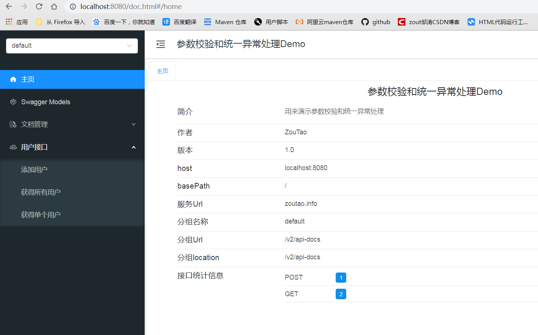The width and height of the screenshot is (538, 335).
Task: Click the POST label in statistics
Action: point(294,277)
